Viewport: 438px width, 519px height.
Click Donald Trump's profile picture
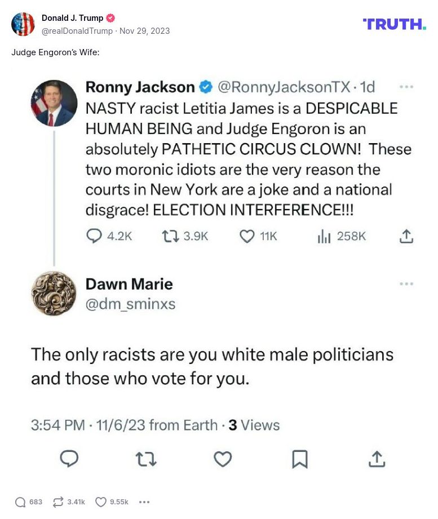(x=23, y=24)
